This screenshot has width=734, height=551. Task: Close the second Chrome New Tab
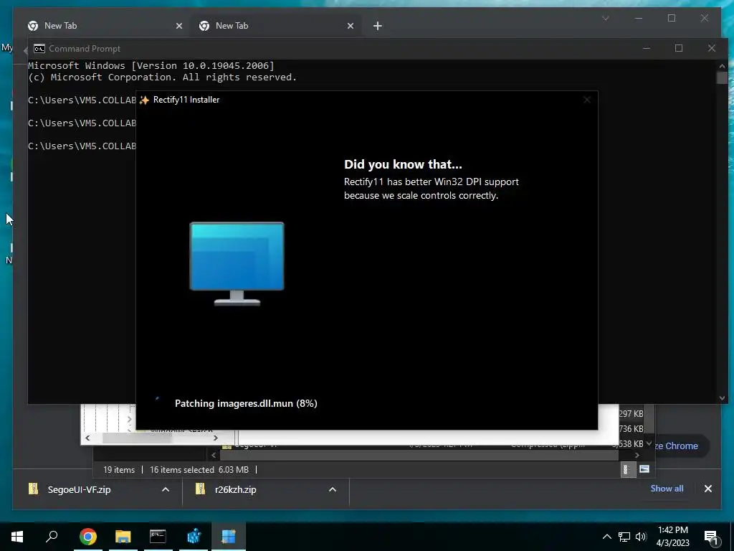(350, 27)
